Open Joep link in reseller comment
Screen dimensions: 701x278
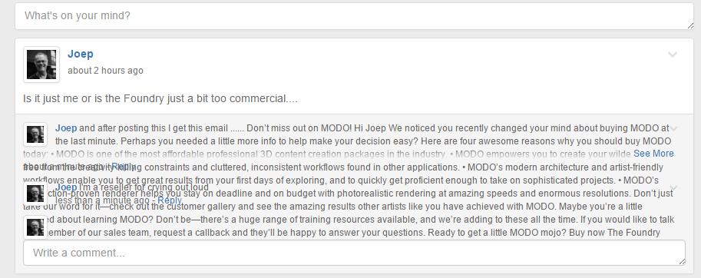click(66, 187)
